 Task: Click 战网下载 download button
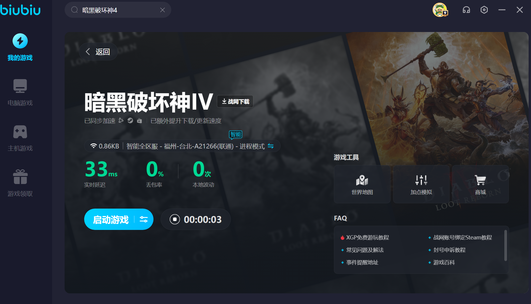coord(235,101)
